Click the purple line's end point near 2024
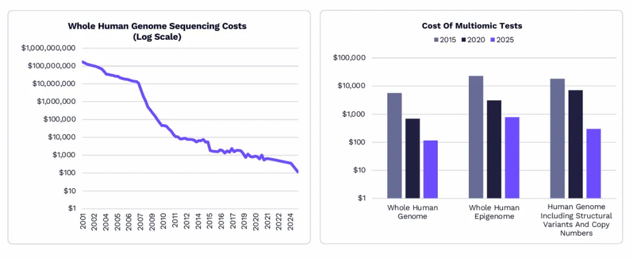Viewport: 633px width, 259px height. coord(297,171)
